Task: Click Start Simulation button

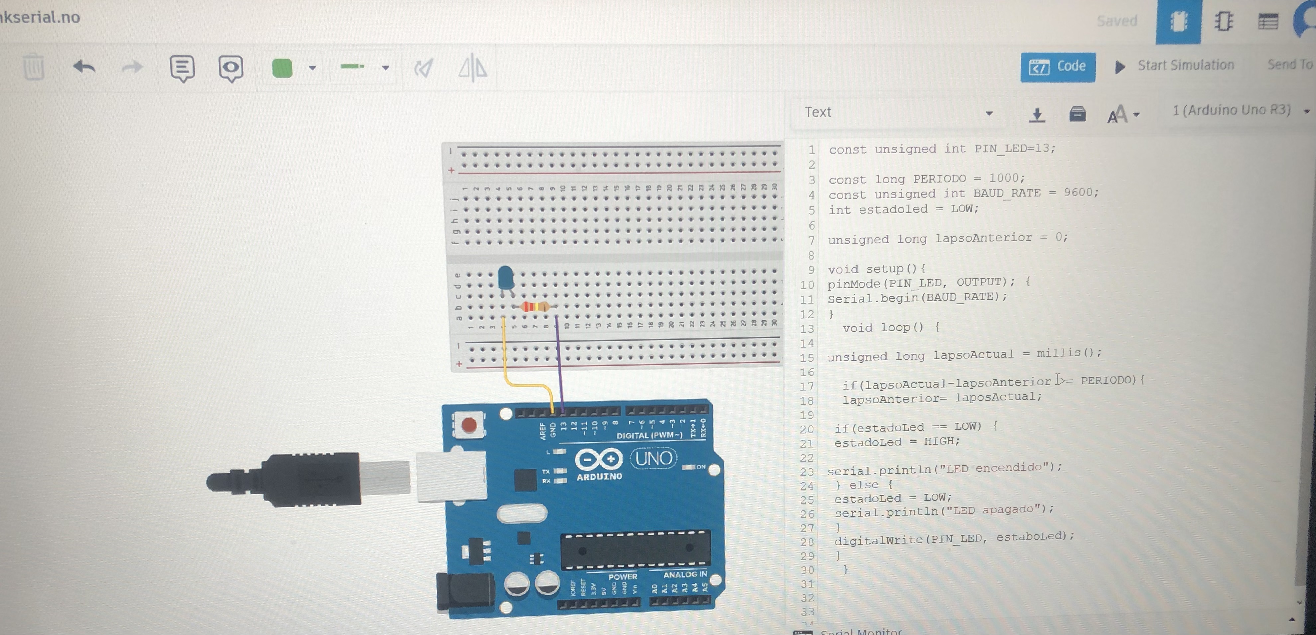Action: (x=1174, y=66)
